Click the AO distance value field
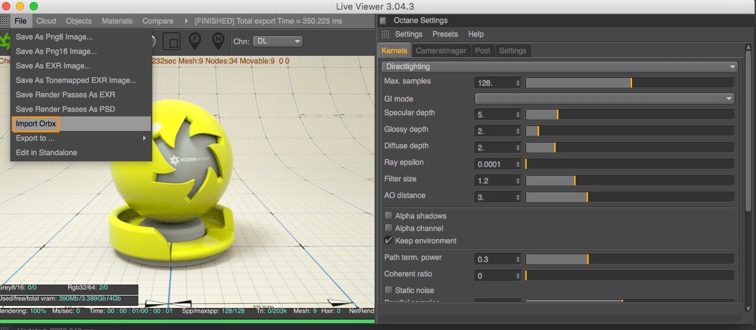 coord(494,197)
